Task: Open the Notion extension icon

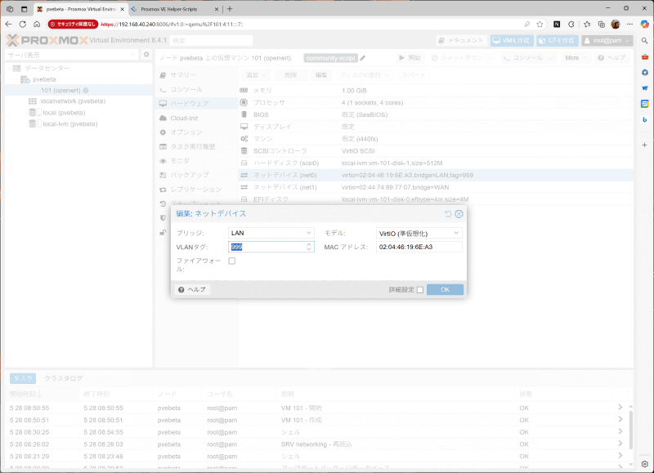Action: tap(557, 25)
